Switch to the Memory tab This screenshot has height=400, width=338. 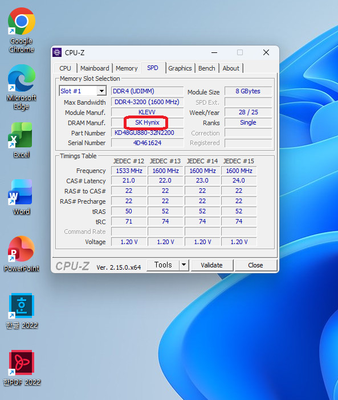(127, 68)
